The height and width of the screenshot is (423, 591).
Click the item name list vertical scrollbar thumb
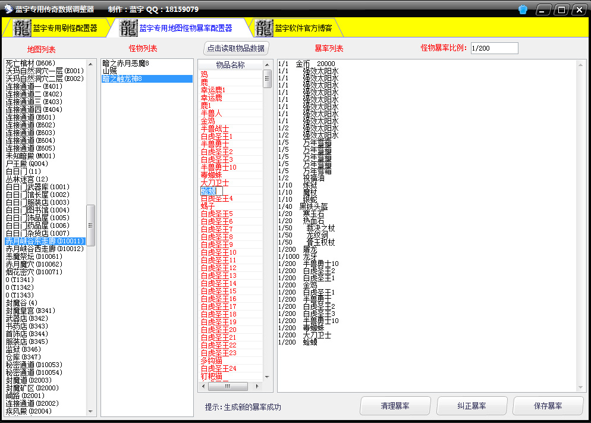pos(268,79)
